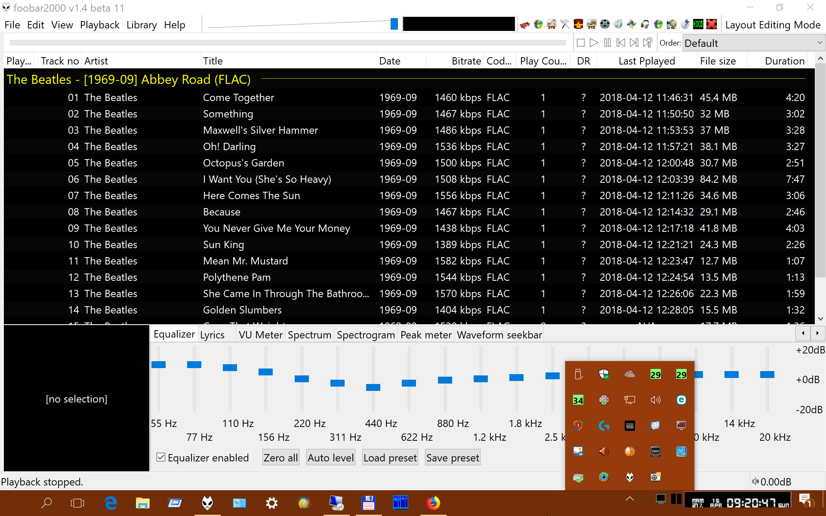This screenshot has height=516, width=826.
Task: Click the headphones toolbar icon
Action: (645, 25)
